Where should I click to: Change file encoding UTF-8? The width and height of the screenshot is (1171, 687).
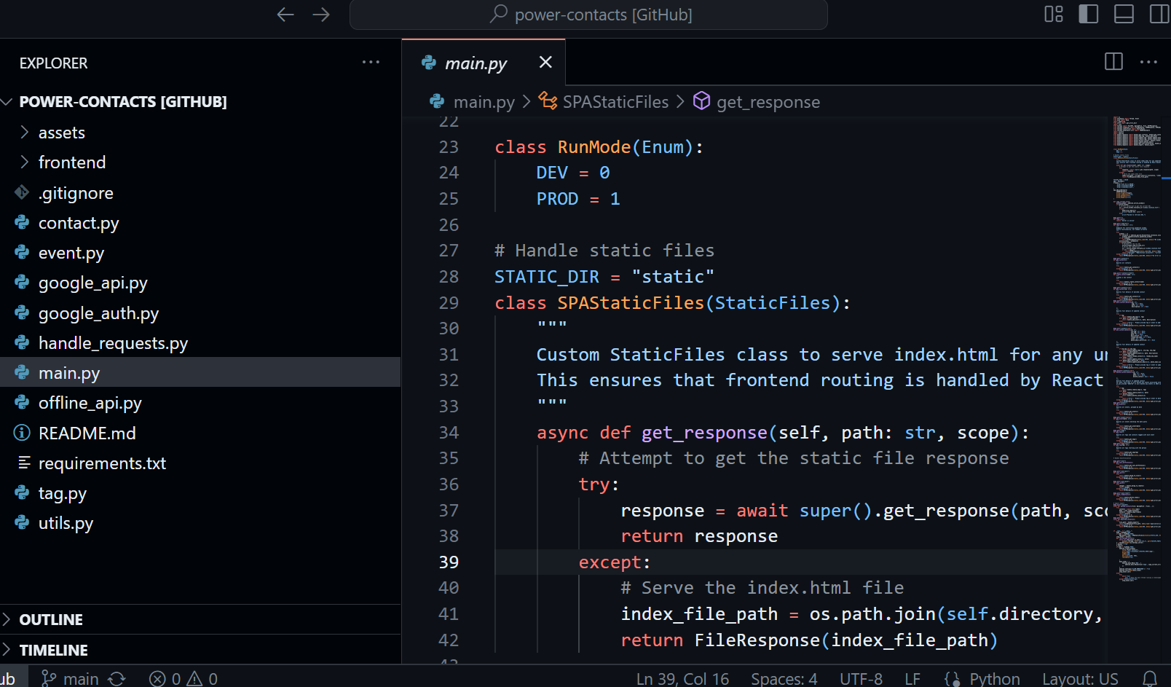pos(861,678)
